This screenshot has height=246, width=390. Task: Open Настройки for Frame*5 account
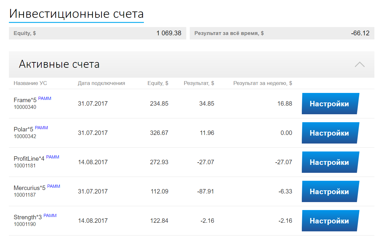(330, 104)
